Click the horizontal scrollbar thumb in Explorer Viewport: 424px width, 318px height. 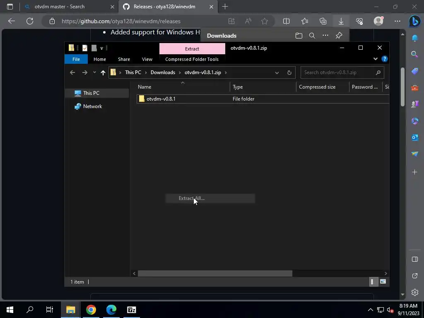215,273
